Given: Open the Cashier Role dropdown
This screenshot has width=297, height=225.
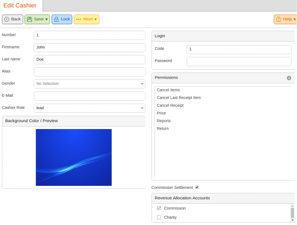Looking at the screenshot, I should point(90,108).
